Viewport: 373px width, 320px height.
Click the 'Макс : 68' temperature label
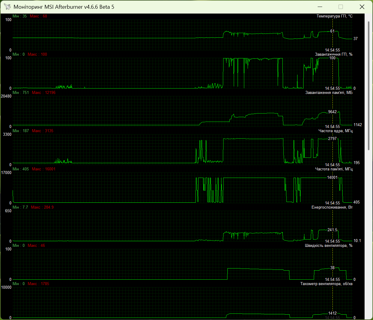pyautogui.click(x=39, y=16)
